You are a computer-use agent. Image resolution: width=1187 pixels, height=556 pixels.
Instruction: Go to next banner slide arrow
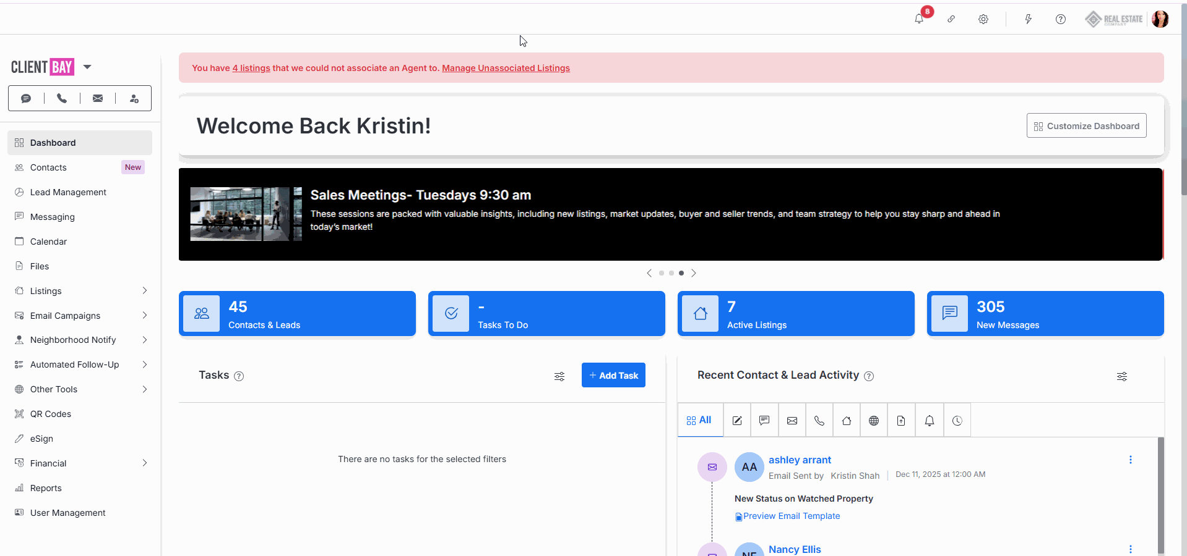pos(694,273)
